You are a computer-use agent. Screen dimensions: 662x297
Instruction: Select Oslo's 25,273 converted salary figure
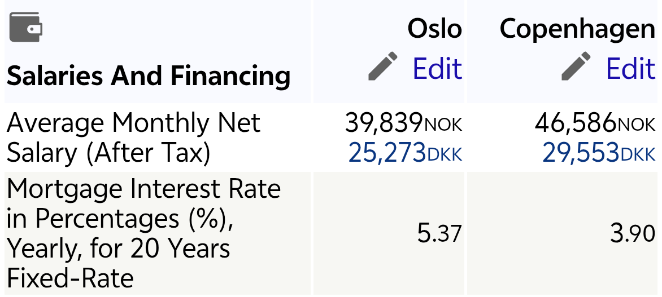(x=387, y=152)
